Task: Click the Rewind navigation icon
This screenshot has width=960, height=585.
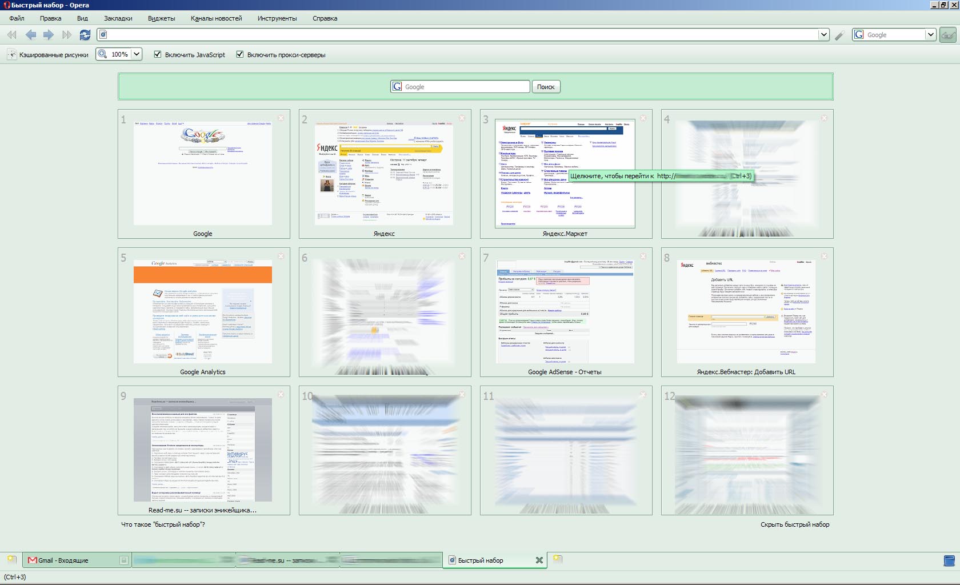Action: coord(12,35)
